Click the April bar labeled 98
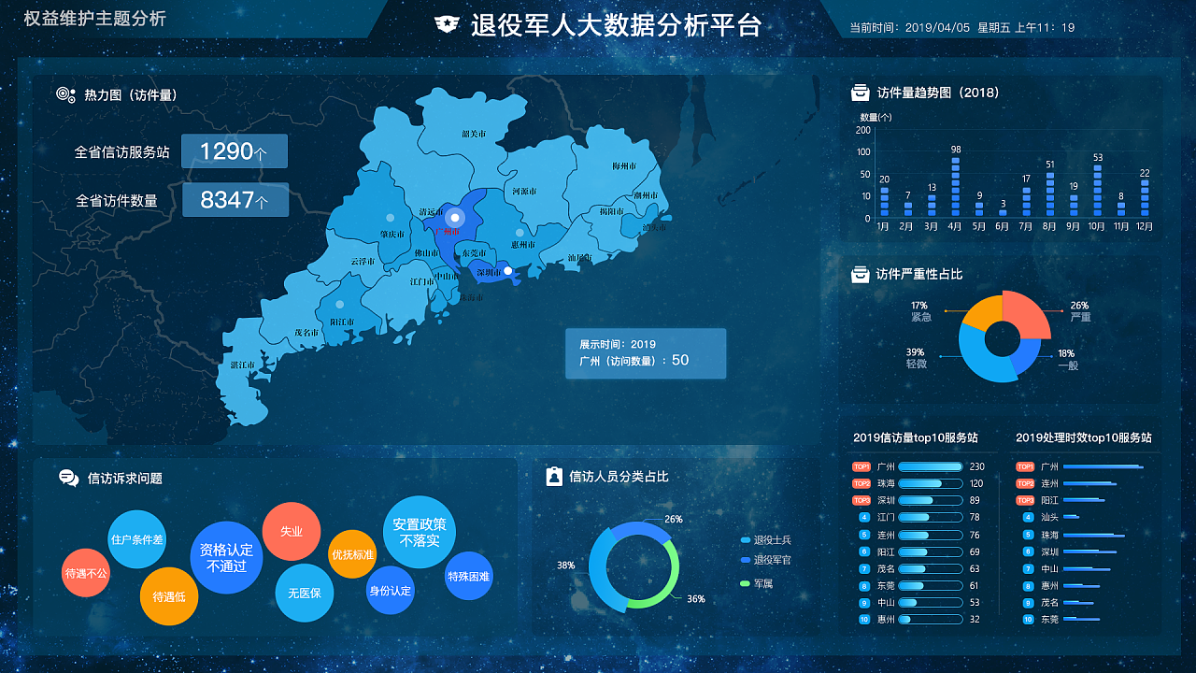 coord(955,186)
